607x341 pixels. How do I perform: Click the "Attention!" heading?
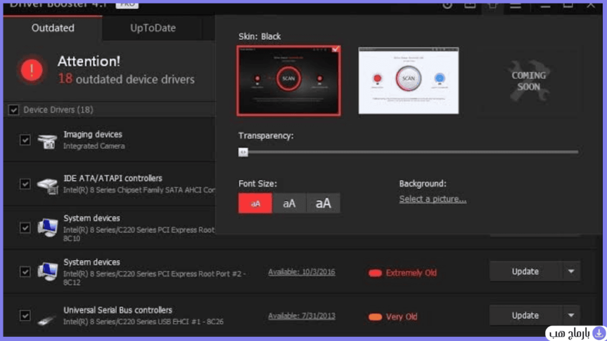click(x=89, y=61)
